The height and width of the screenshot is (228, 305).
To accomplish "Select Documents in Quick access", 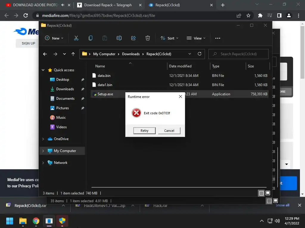I will coord(65,99).
